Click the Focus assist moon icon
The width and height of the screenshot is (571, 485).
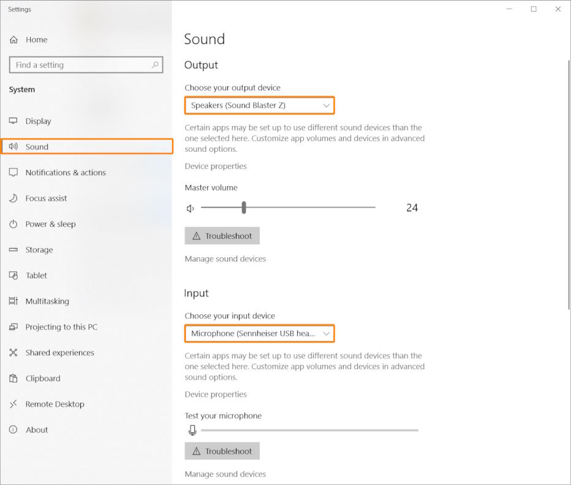13,198
